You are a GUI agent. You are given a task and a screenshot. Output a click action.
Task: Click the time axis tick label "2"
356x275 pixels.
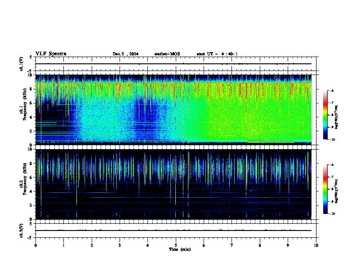click(x=92, y=245)
